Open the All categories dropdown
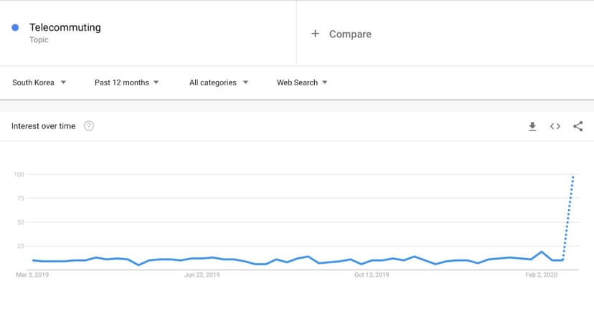The height and width of the screenshot is (314, 594). 219,82
